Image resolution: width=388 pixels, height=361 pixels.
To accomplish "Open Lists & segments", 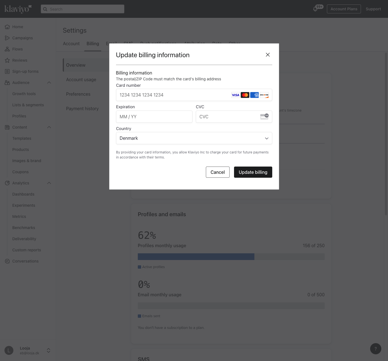I will (x=28, y=105).
